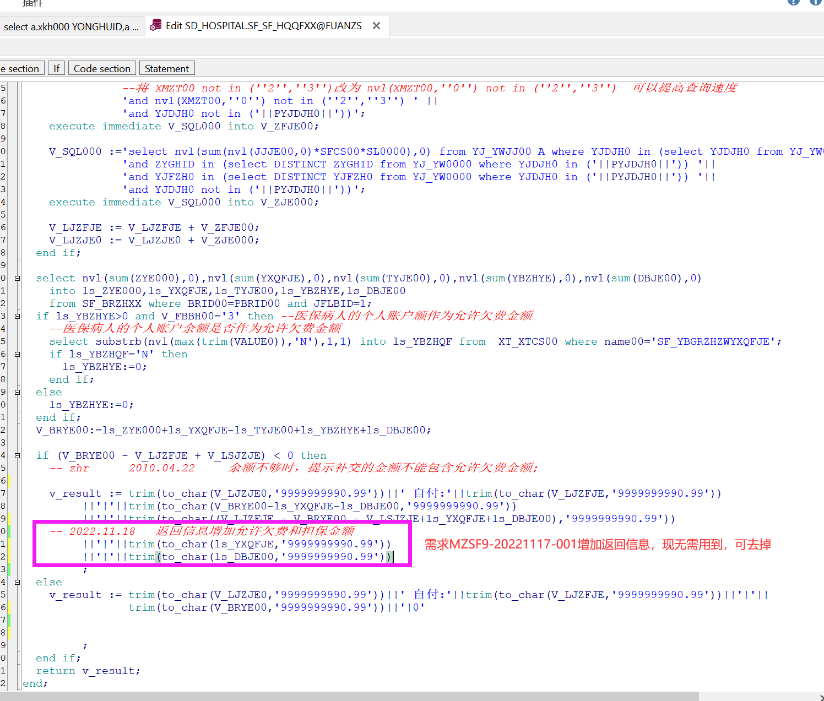Click the 'Code section' navigation button

click(102, 68)
